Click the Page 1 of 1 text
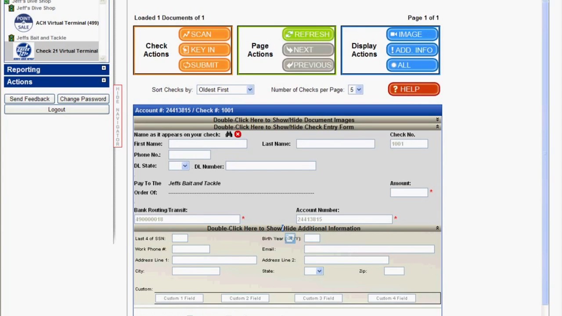Image resolution: width=562 pixels, height=316 pixels. (423, 18)
